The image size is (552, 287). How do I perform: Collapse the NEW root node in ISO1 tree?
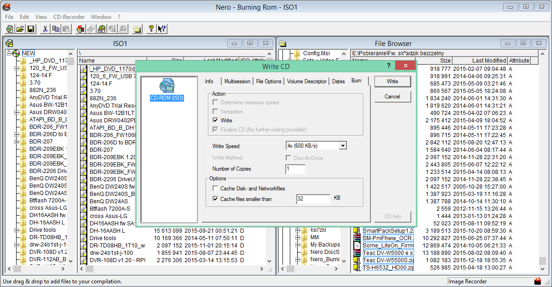9,53
